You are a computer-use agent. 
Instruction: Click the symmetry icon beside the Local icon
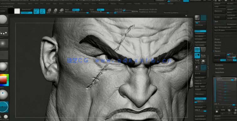[203, 56]
